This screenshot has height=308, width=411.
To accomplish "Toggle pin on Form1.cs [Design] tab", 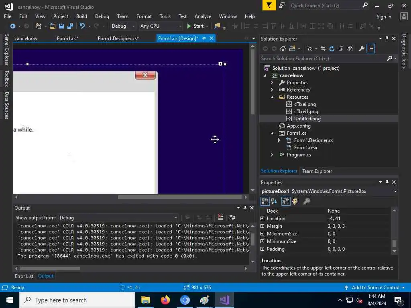I will tap(204, 38).
